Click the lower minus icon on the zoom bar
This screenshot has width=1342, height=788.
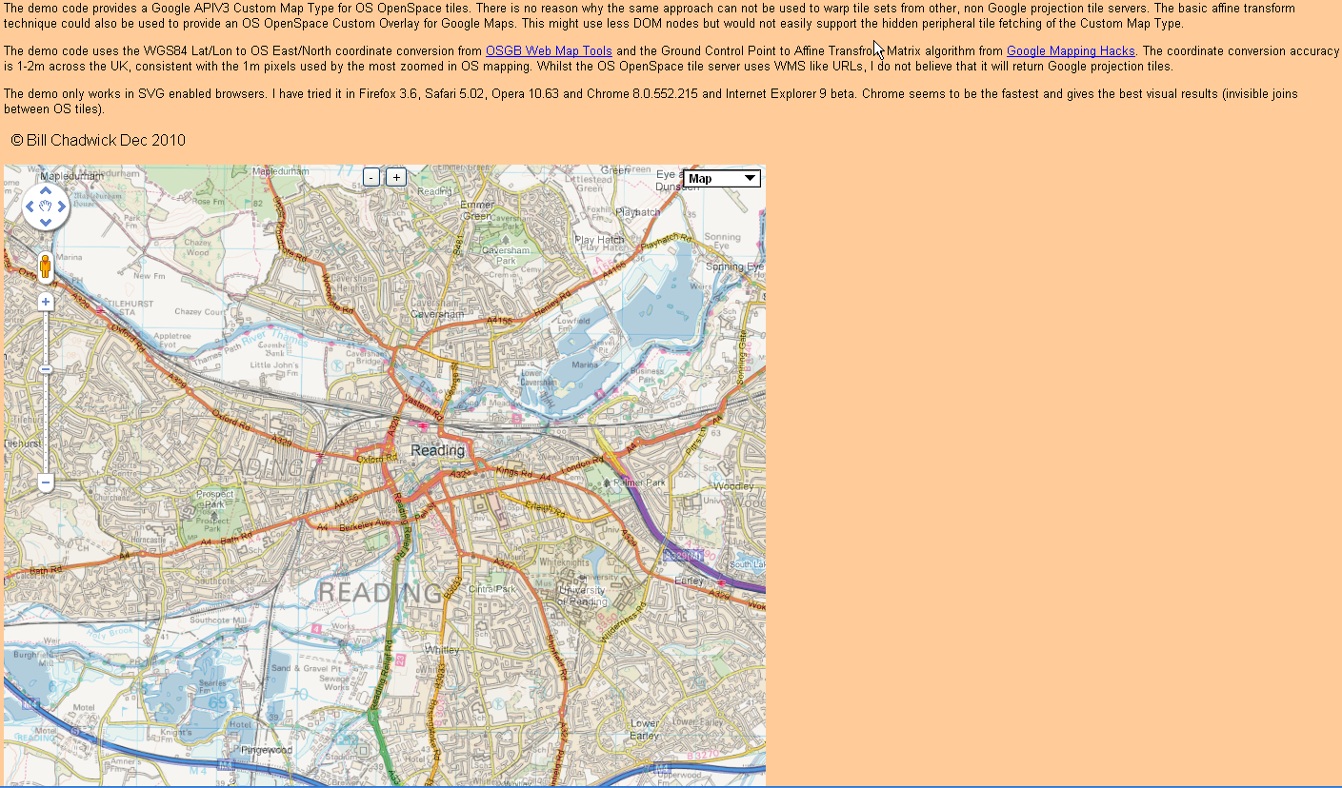[x=46, y=483]
